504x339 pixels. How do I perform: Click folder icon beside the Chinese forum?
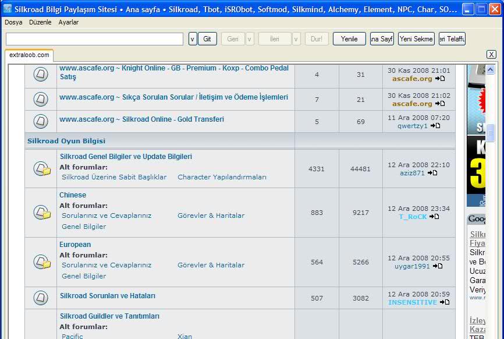coord(42,212)
